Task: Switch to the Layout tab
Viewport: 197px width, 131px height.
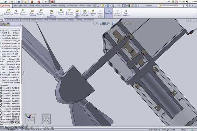Action: point(8,20)
